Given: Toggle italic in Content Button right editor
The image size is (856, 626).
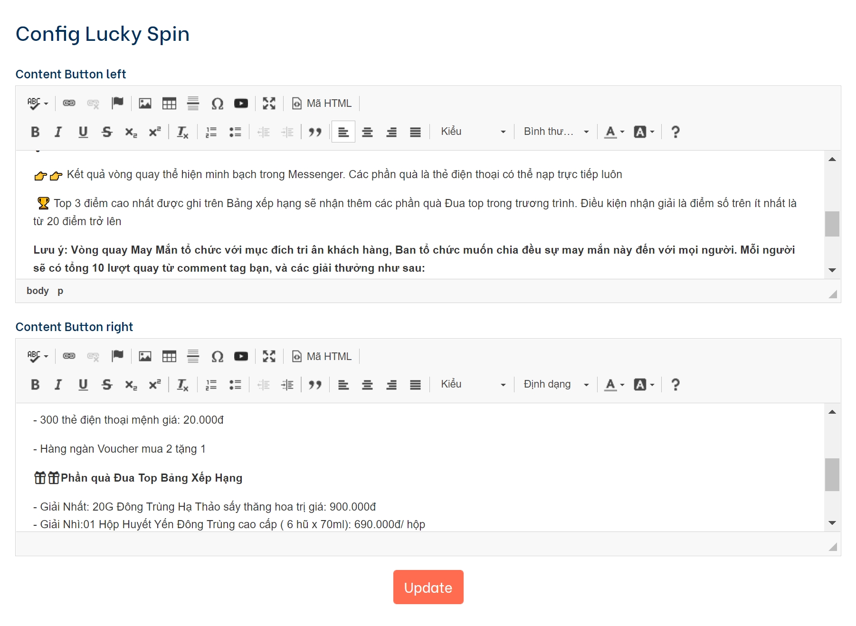Looking at the screenshot, I should click(58, 385).
